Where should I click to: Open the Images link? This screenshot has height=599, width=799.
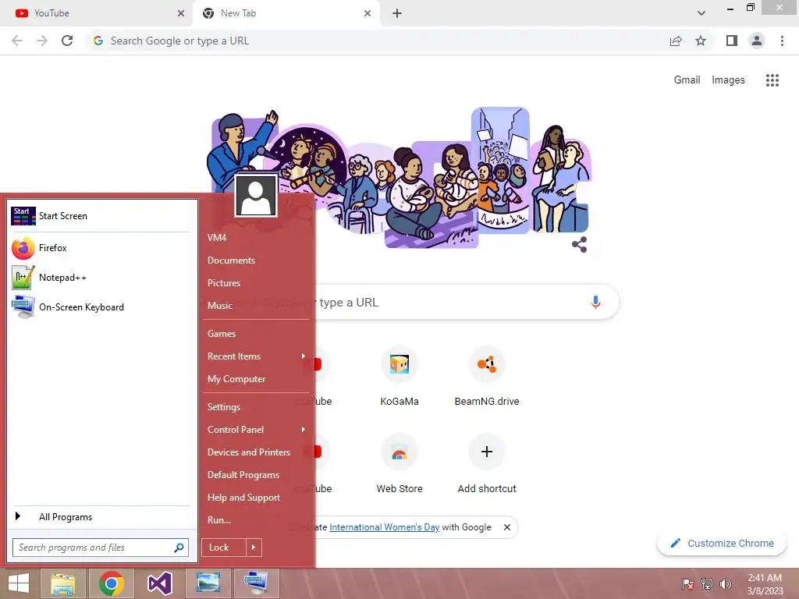pos(728,80)
